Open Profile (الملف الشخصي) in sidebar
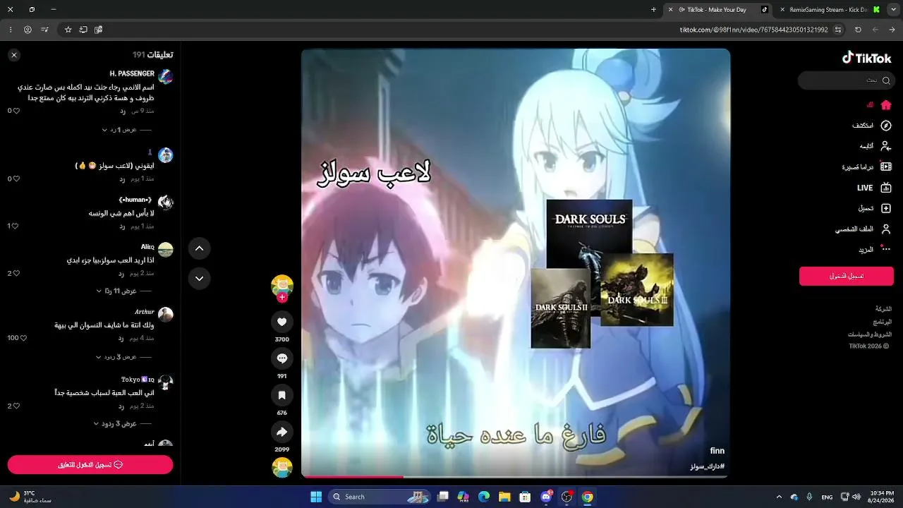 coord(863,229)
